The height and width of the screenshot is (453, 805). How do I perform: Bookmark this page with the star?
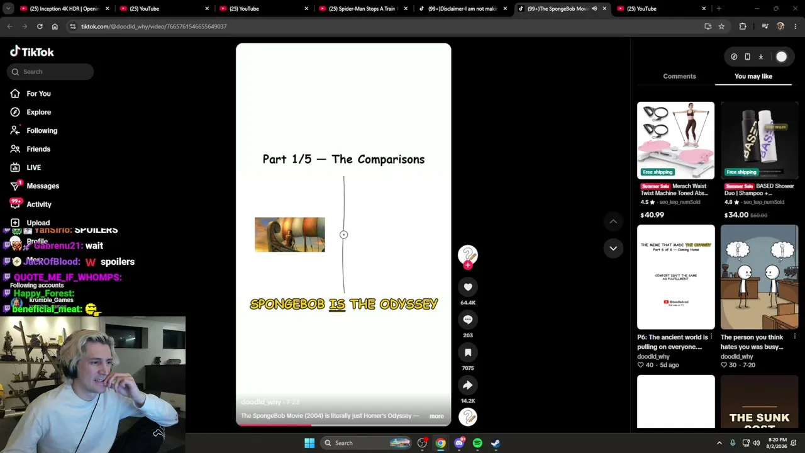[x=721, y=26]
